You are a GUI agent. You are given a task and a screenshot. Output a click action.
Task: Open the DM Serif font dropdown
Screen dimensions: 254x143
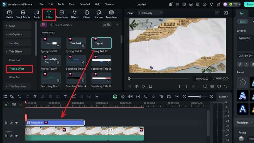pos(245,56)
